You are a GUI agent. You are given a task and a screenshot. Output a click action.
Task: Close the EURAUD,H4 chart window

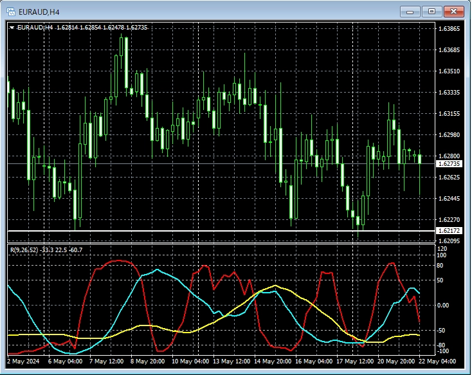tap(454, 11)
